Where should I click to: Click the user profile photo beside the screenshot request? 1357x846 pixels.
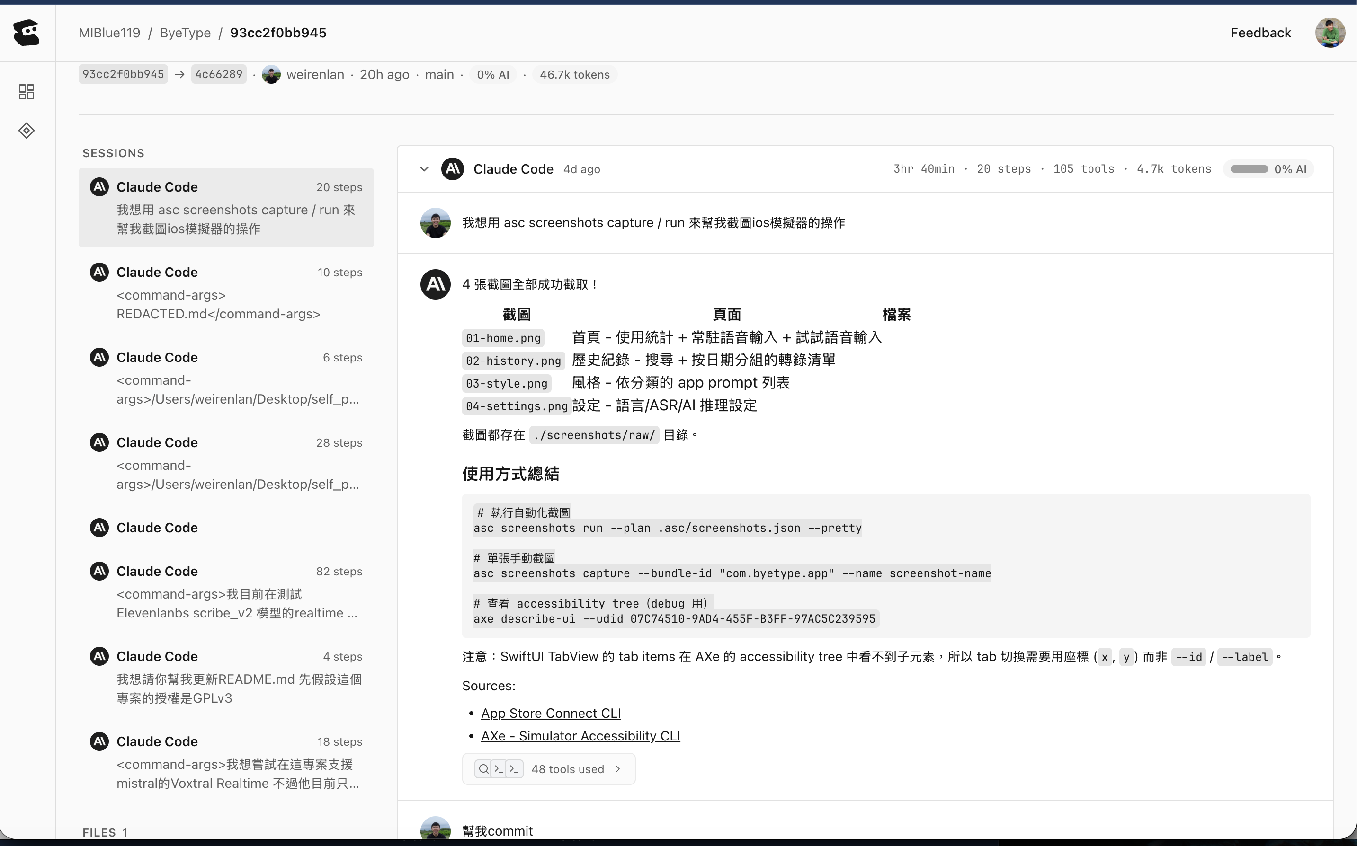(436, 223)
